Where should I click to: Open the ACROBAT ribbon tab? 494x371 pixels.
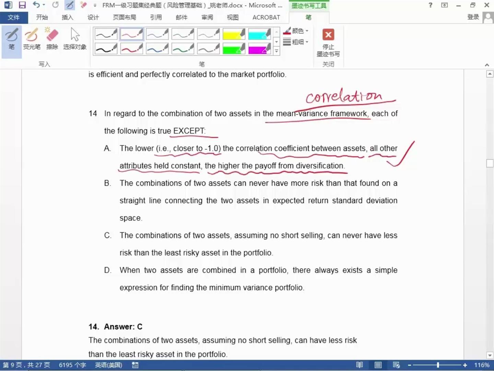coord(266,18)
